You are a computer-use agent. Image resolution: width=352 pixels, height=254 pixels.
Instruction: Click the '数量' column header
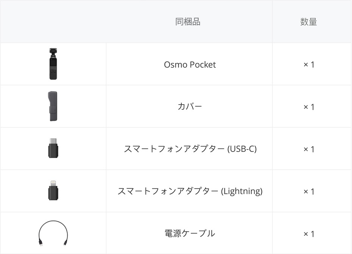pos(308,22)
